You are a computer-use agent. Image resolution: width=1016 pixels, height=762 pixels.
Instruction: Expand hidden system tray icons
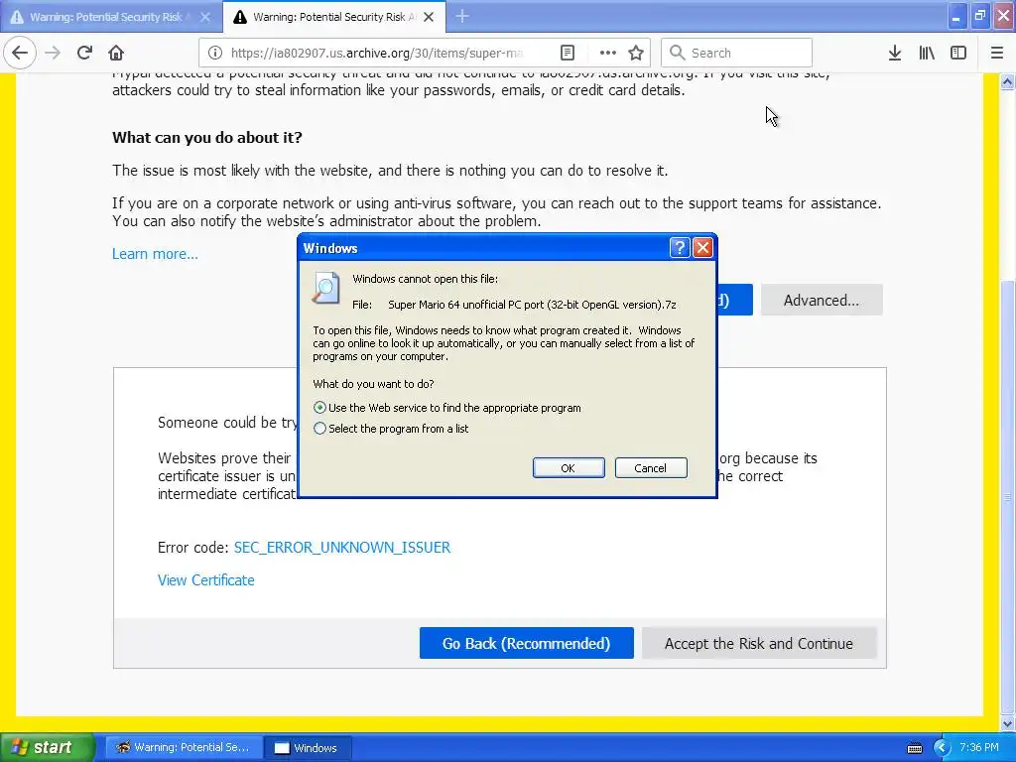click(942, 747)
